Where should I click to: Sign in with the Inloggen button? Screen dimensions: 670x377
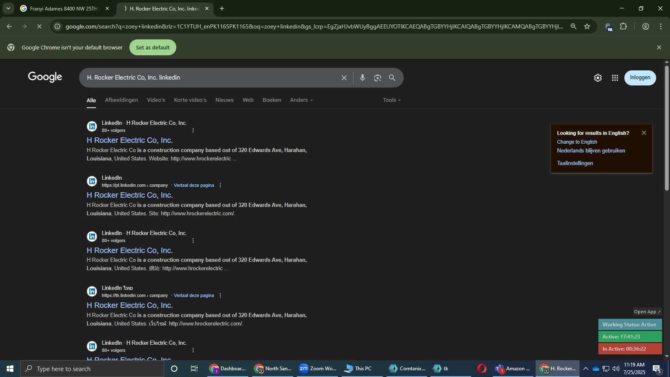(640, 77)
